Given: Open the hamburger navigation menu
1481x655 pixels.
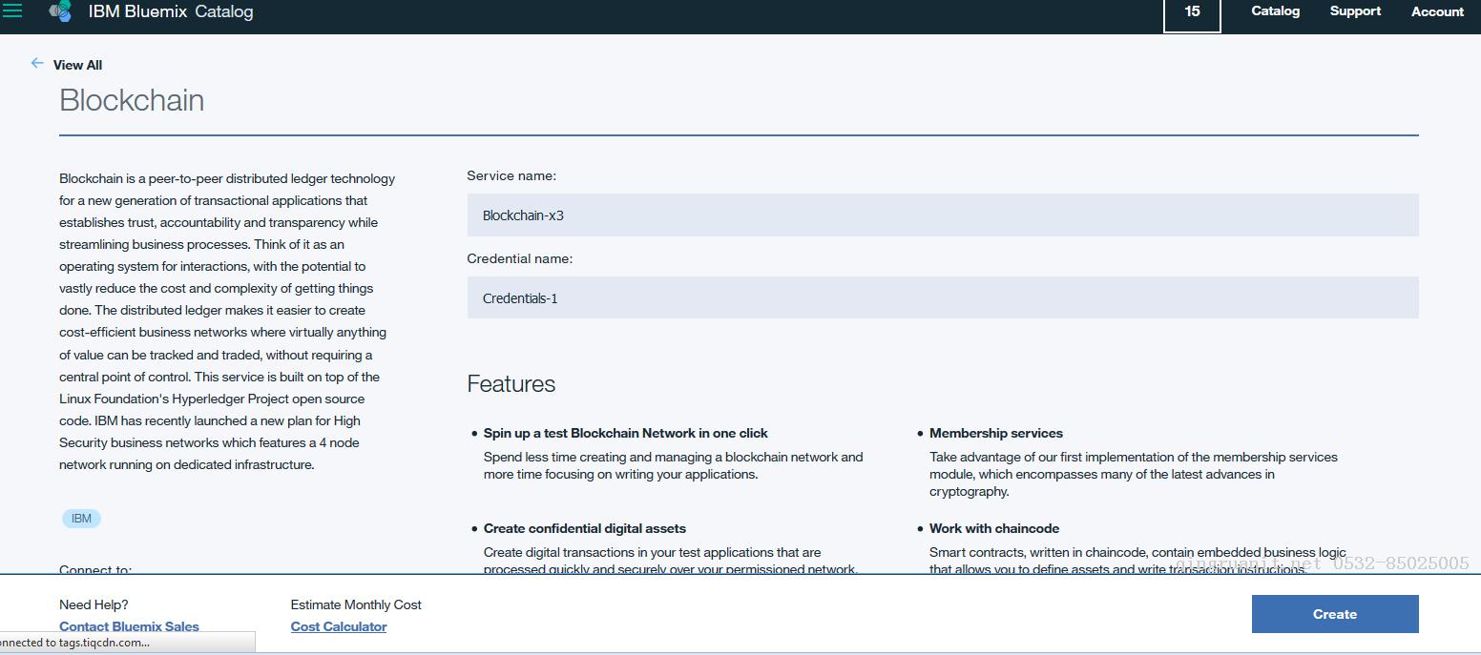Looking at the screenshot, I should (12, 11).
